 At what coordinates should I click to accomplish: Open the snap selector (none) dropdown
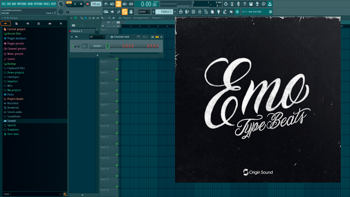tap(144, 12)
